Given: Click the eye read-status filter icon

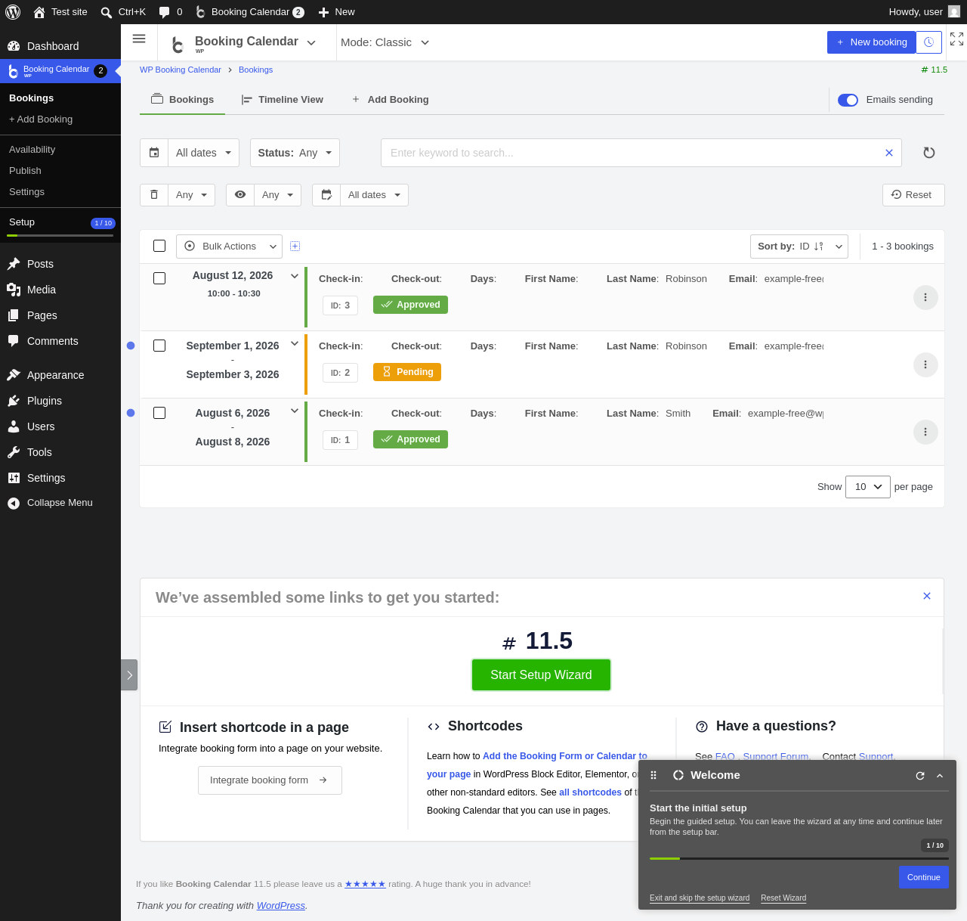Looking at the screenshot, I should (240, 195).
